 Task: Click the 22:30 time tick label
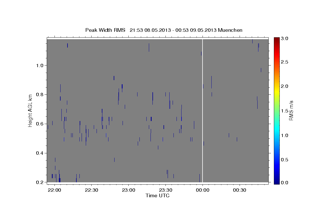(91, 190)
